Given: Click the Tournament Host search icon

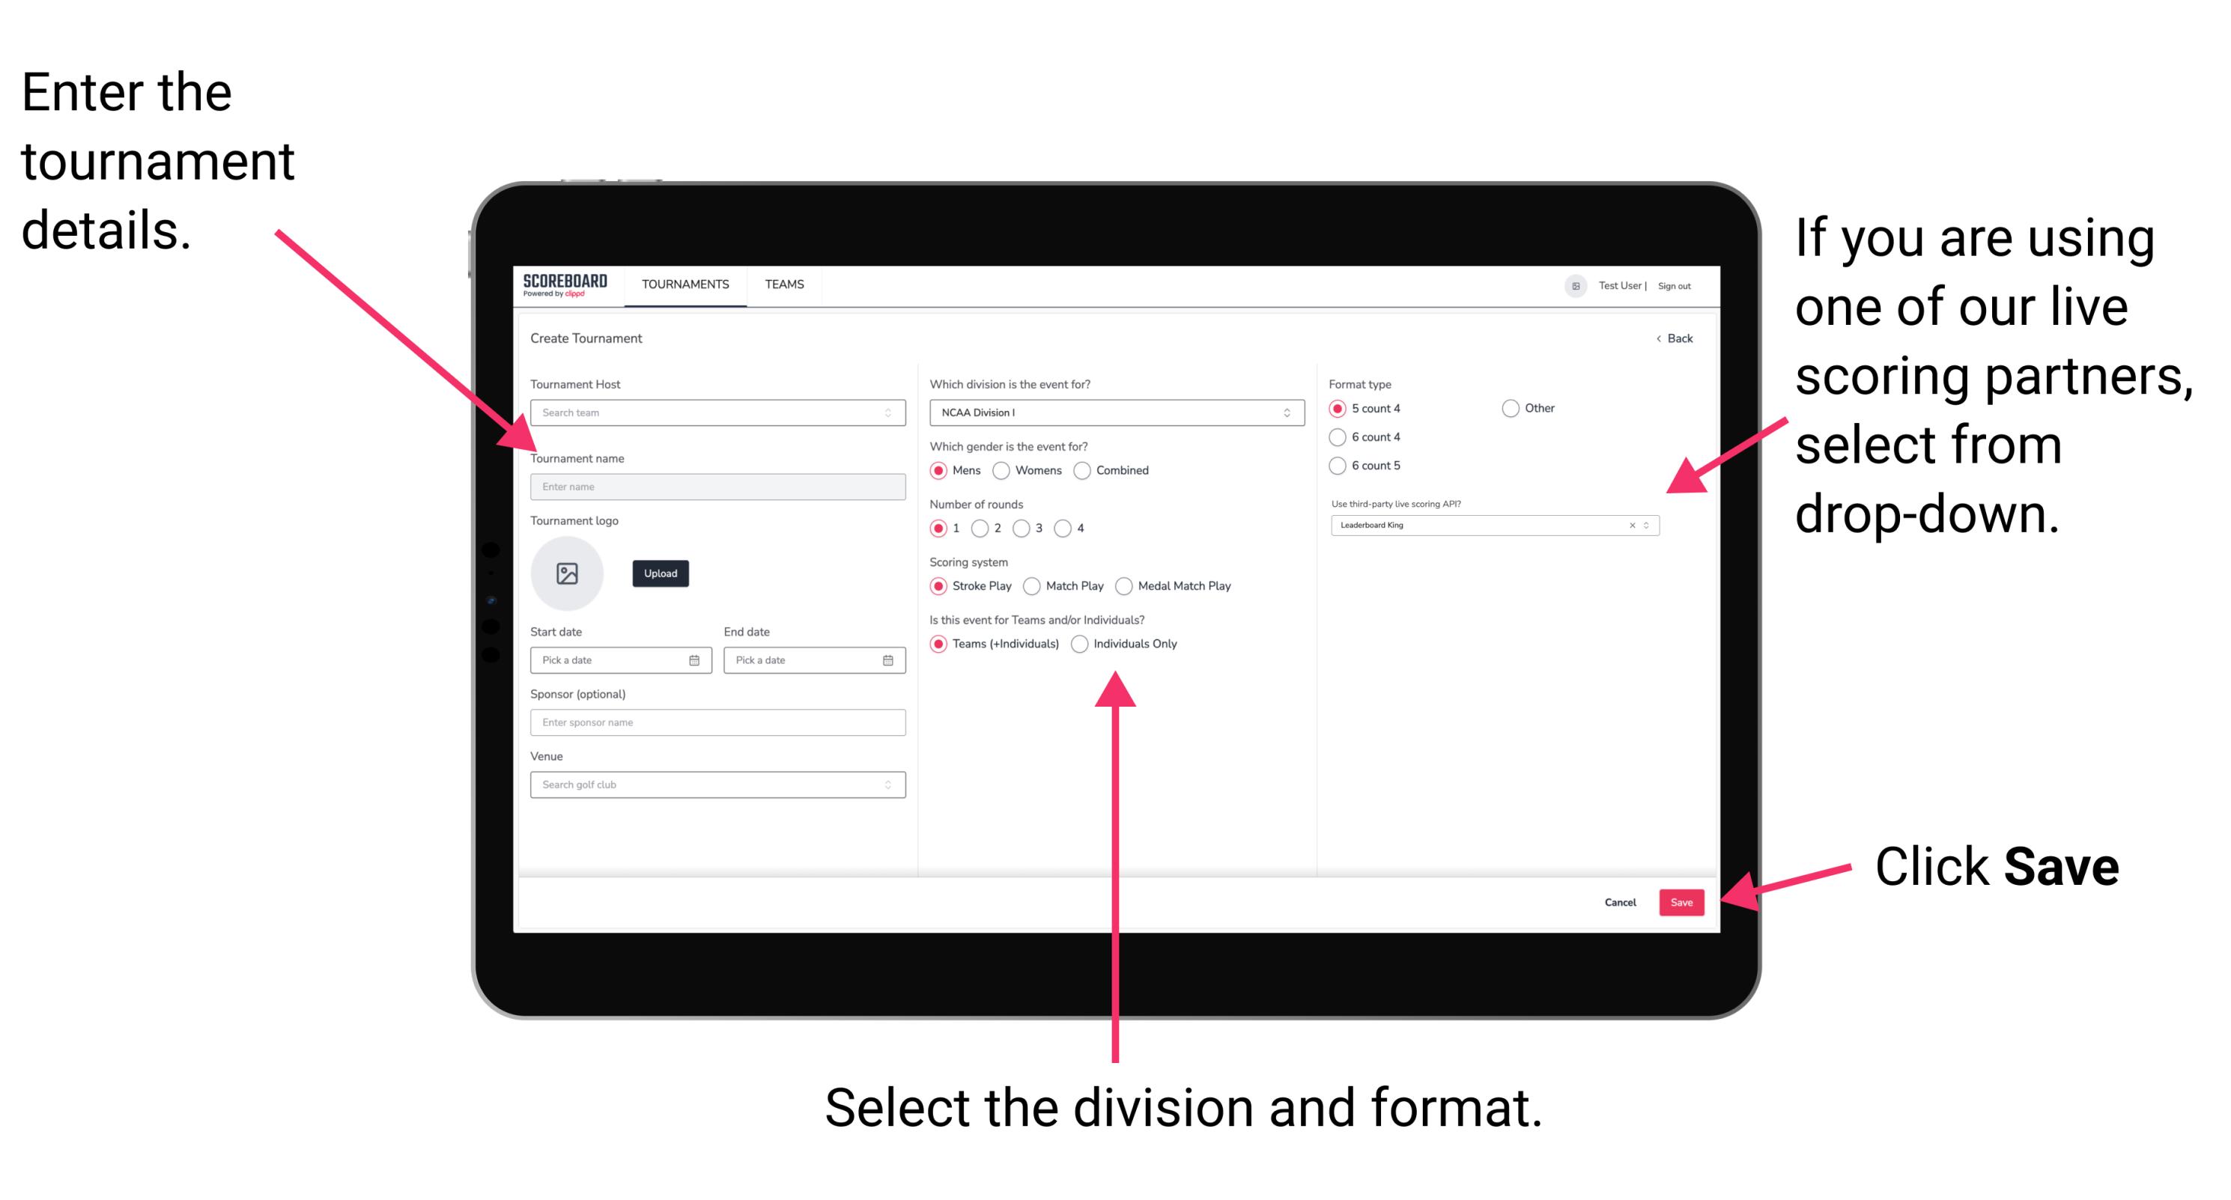Looking at the screenshot, I should pos(887,414).
